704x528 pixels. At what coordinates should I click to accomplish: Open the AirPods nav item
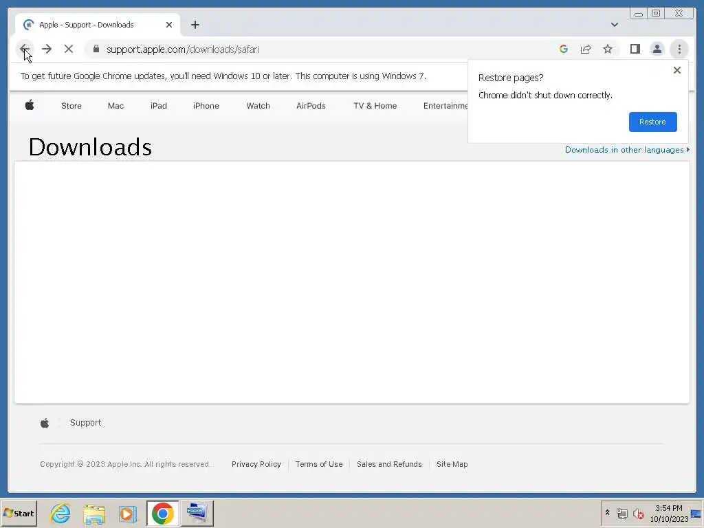[311, 106]
